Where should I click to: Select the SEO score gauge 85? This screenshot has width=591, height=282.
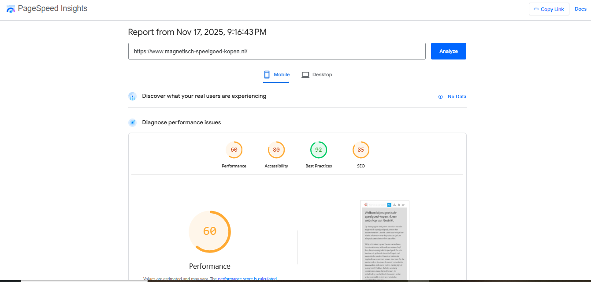(361, 150)
